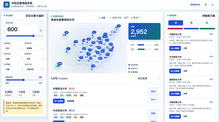The width and height of the screenshot is (219, 122).
Task: Open the 办学属性 dropdown showing 不限
Action: click(13, 69)
